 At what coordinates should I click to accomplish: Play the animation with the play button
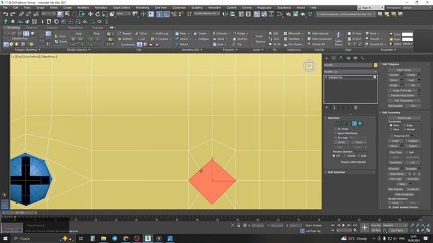344,225
